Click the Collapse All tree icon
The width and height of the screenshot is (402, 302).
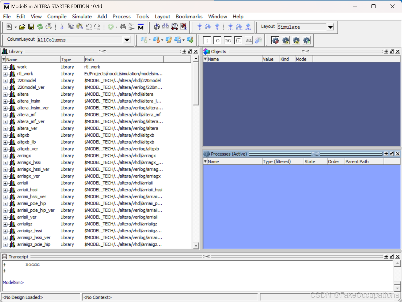[x=131, y=27]
